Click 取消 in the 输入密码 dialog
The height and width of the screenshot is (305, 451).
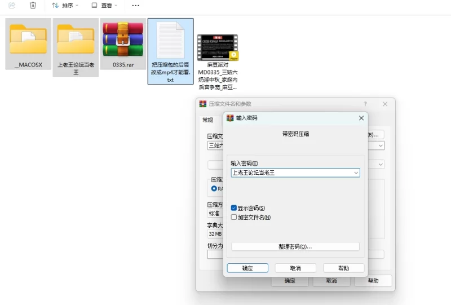[x=295, y=268]
